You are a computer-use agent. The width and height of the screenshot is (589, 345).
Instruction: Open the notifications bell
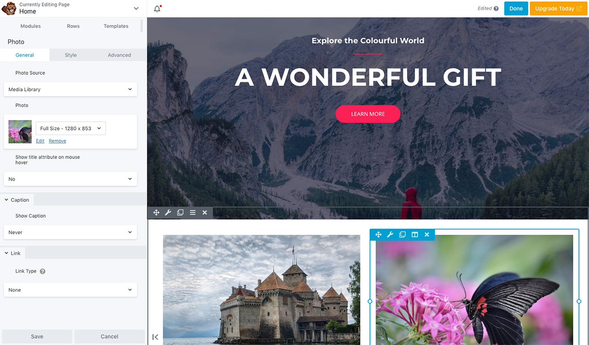click(157, 9)
